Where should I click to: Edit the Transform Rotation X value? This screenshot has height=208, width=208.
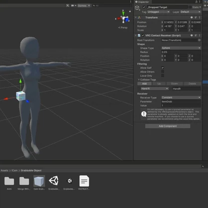(x=169, y=26)
